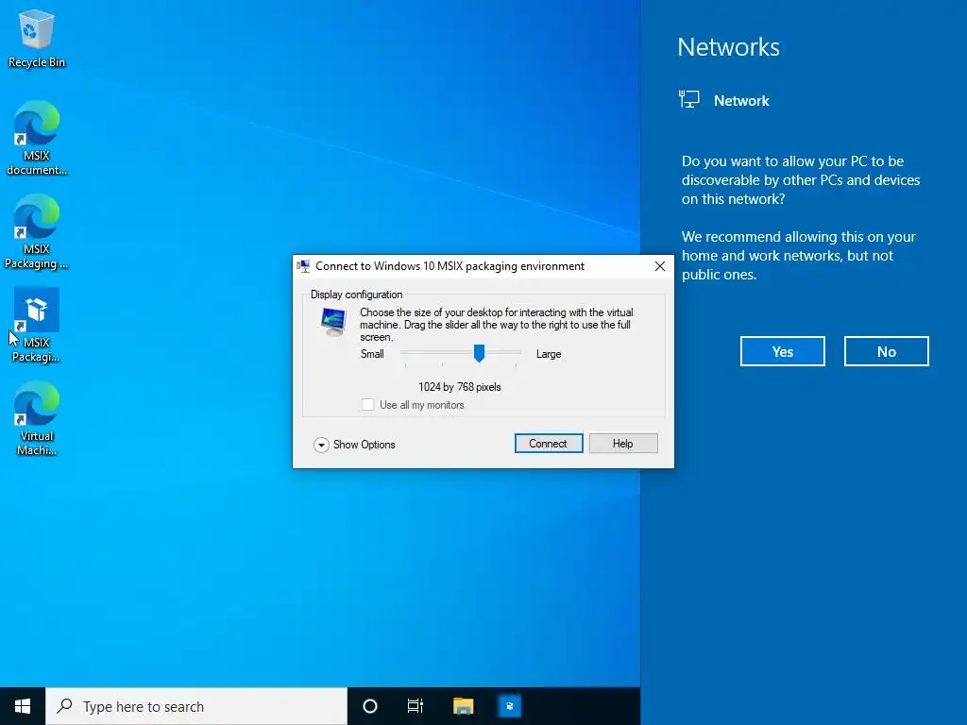The height and width of the screenshot is (725, 967).
Task: Select the MSIX documentation Edge shortcut
Action: (37, 137)
